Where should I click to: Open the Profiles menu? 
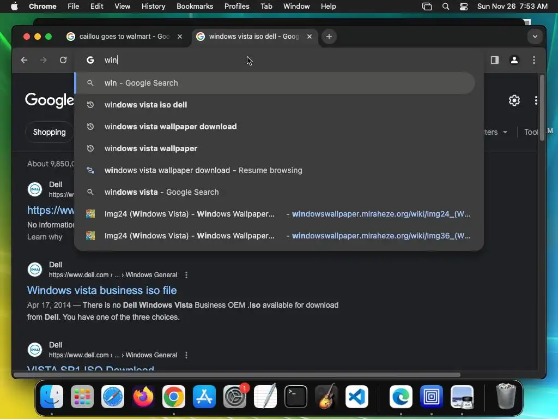tap(236, 7)
